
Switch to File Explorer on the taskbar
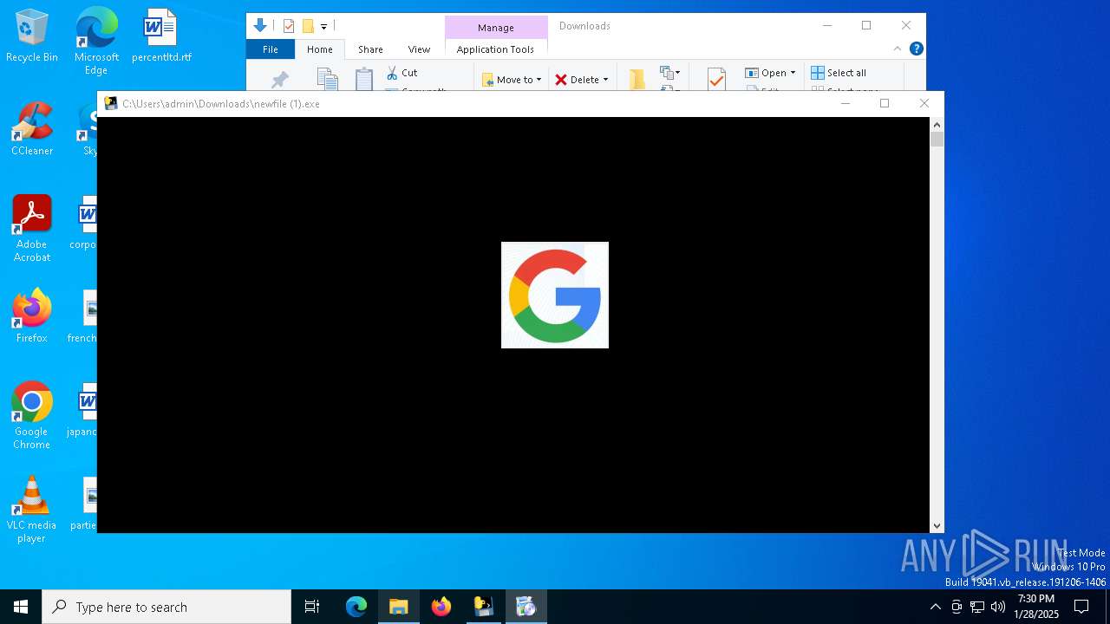coord(398,607)
